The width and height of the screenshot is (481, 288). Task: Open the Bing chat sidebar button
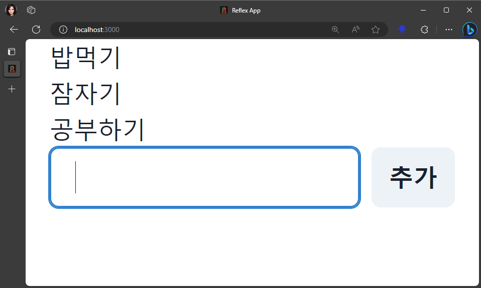(x=469, y=30)
